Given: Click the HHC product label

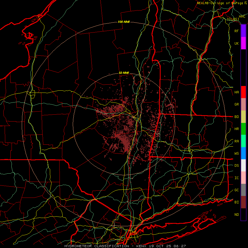Looking at the screenshot, I should [242, 17].
